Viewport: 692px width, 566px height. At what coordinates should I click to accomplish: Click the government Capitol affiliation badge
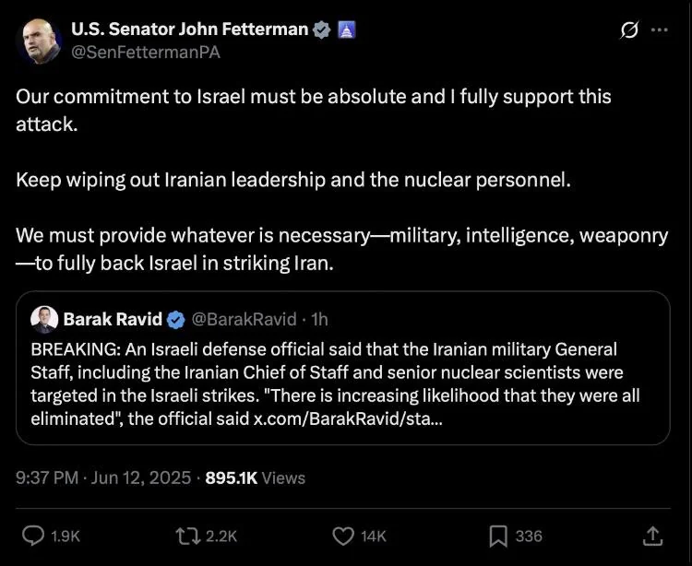pyautogui.click(x=346, y=30)
